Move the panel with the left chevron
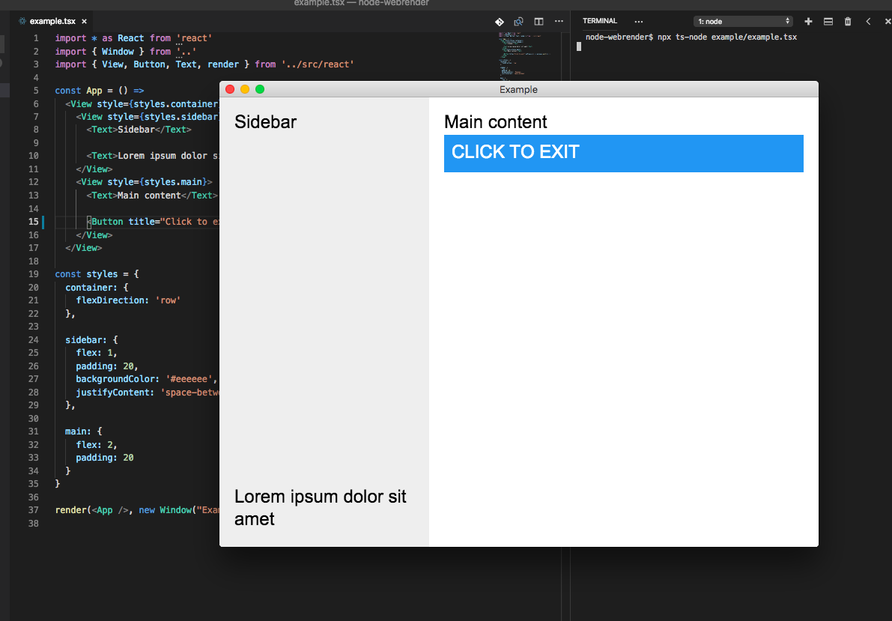This screenshot has width=892, height=621. pyautogui.click(x=868, y=21)
